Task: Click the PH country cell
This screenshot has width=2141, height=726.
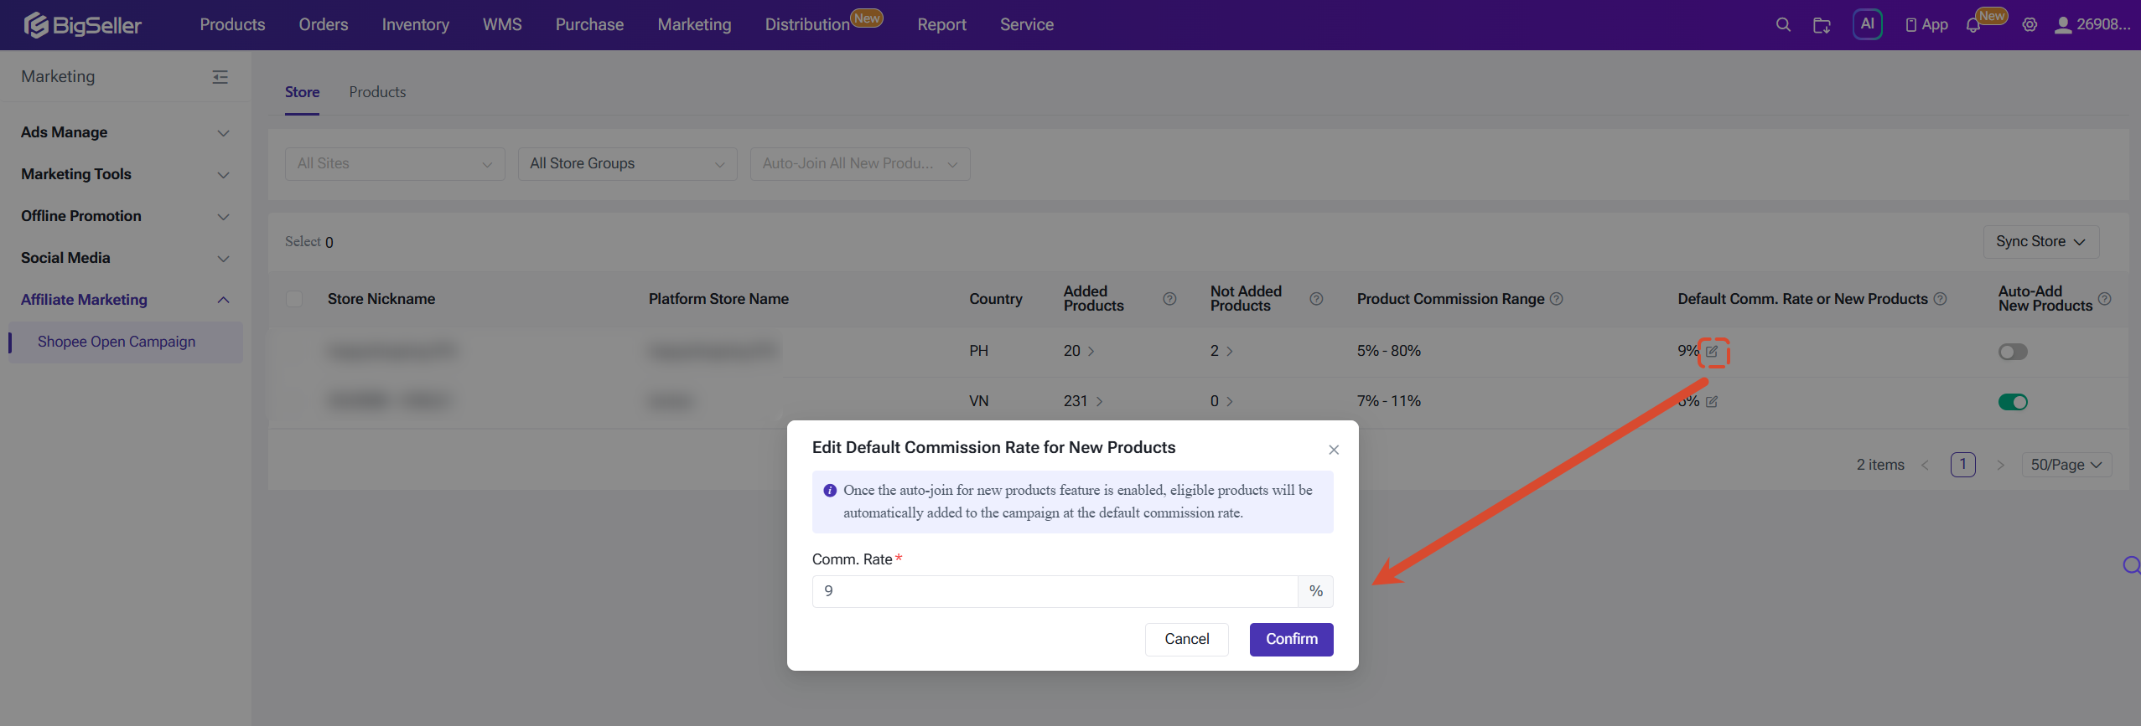Action: (979, 352)
